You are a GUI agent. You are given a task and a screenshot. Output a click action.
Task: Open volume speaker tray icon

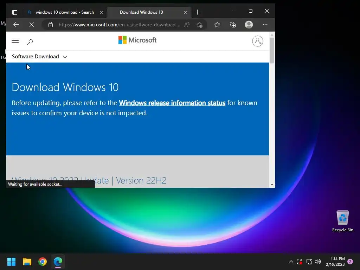tap(318, 262)
